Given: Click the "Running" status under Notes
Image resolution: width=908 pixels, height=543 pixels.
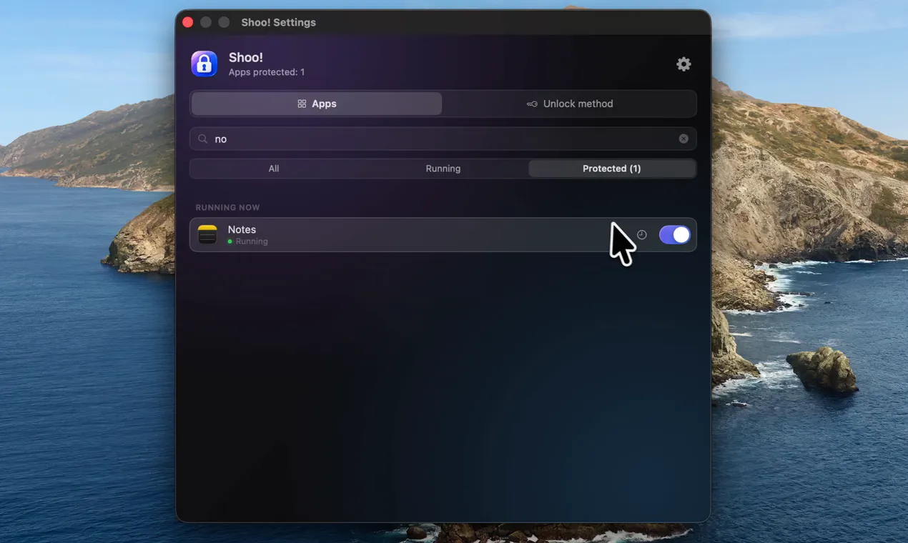Looking at the screenshot, I should pos(252,241).
